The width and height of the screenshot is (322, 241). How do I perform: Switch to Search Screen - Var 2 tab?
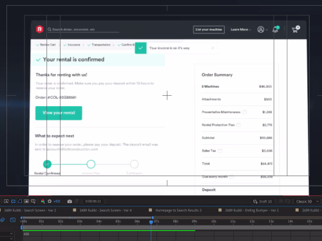pos(30,210)
